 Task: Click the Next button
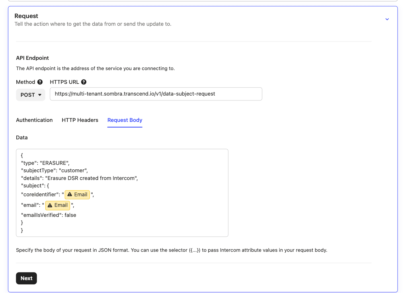(26, 278)
